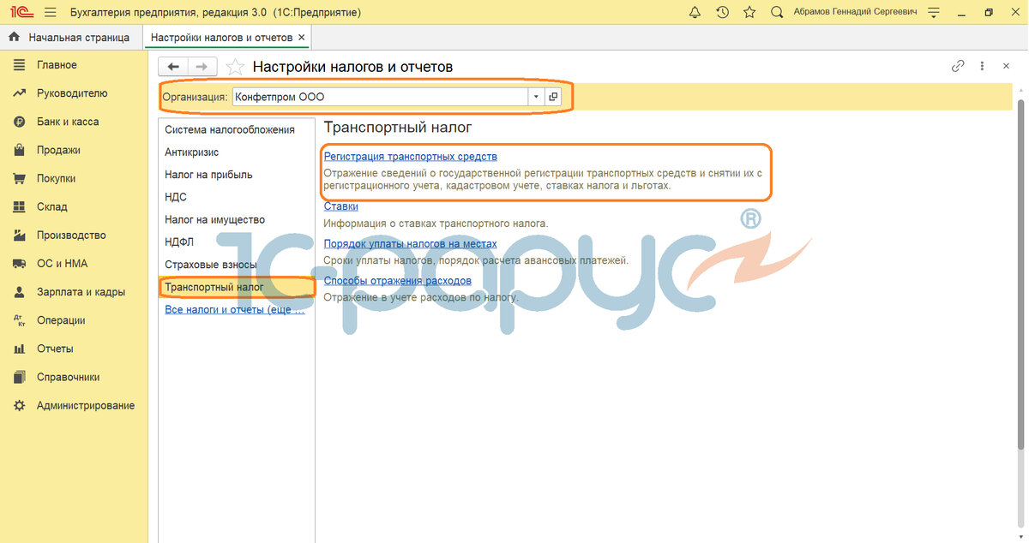This screenshot has height=543, width=1029.
Task: Open favorites star in title bar
Action: tap(749, 13)
